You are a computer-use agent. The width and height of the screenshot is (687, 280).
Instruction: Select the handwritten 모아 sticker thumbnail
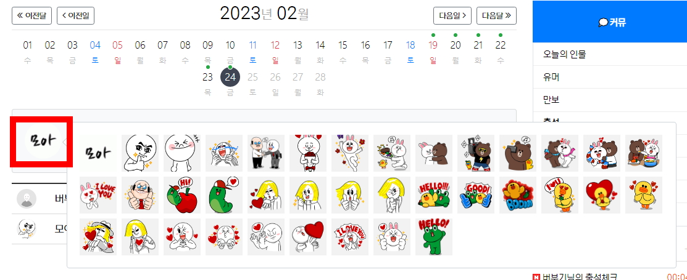pos(98,153)
